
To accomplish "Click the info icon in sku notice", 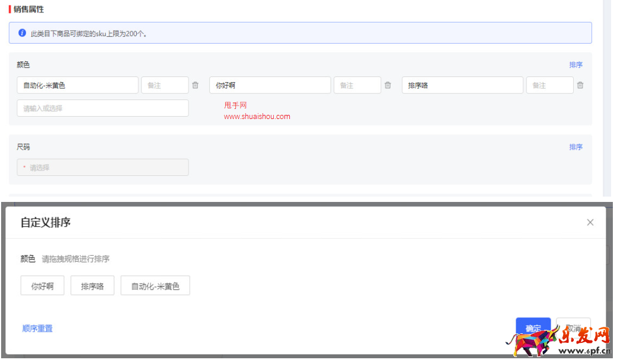I will (x=23, y=33).
